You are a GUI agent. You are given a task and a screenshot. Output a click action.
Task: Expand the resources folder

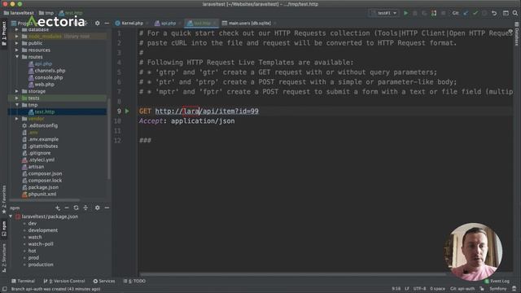pyautogui.click(x=16, y=50)
